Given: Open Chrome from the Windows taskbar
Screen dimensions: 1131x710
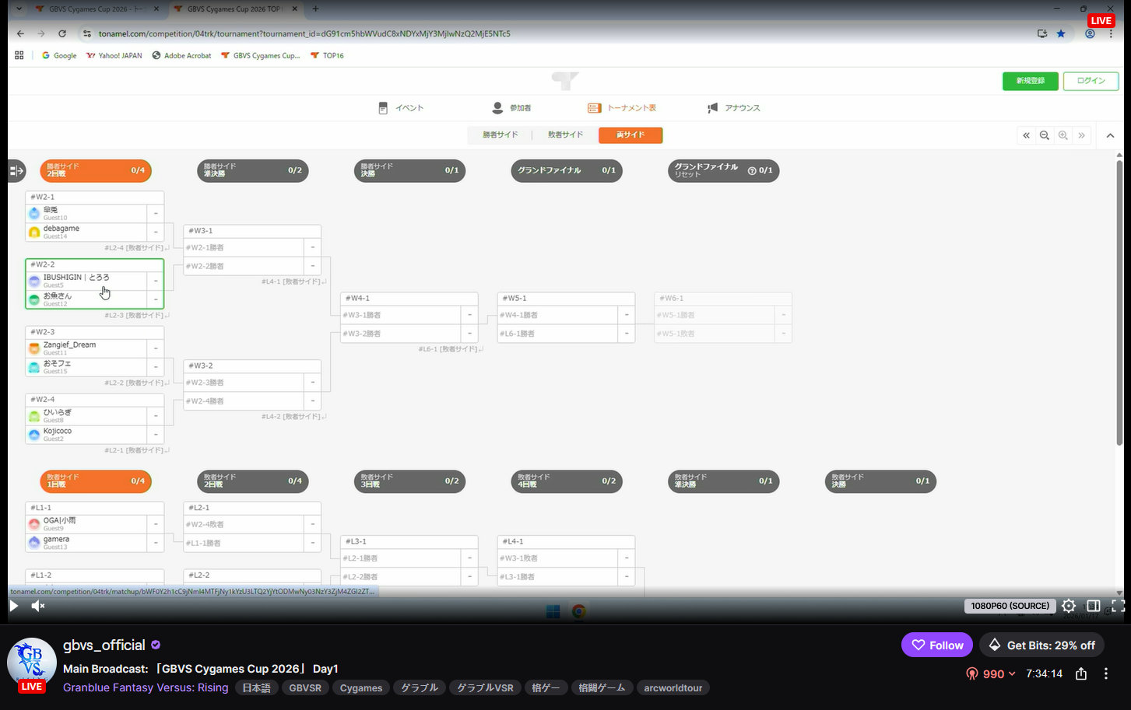Looking at the screenshot, I should (x=578, y=611).
